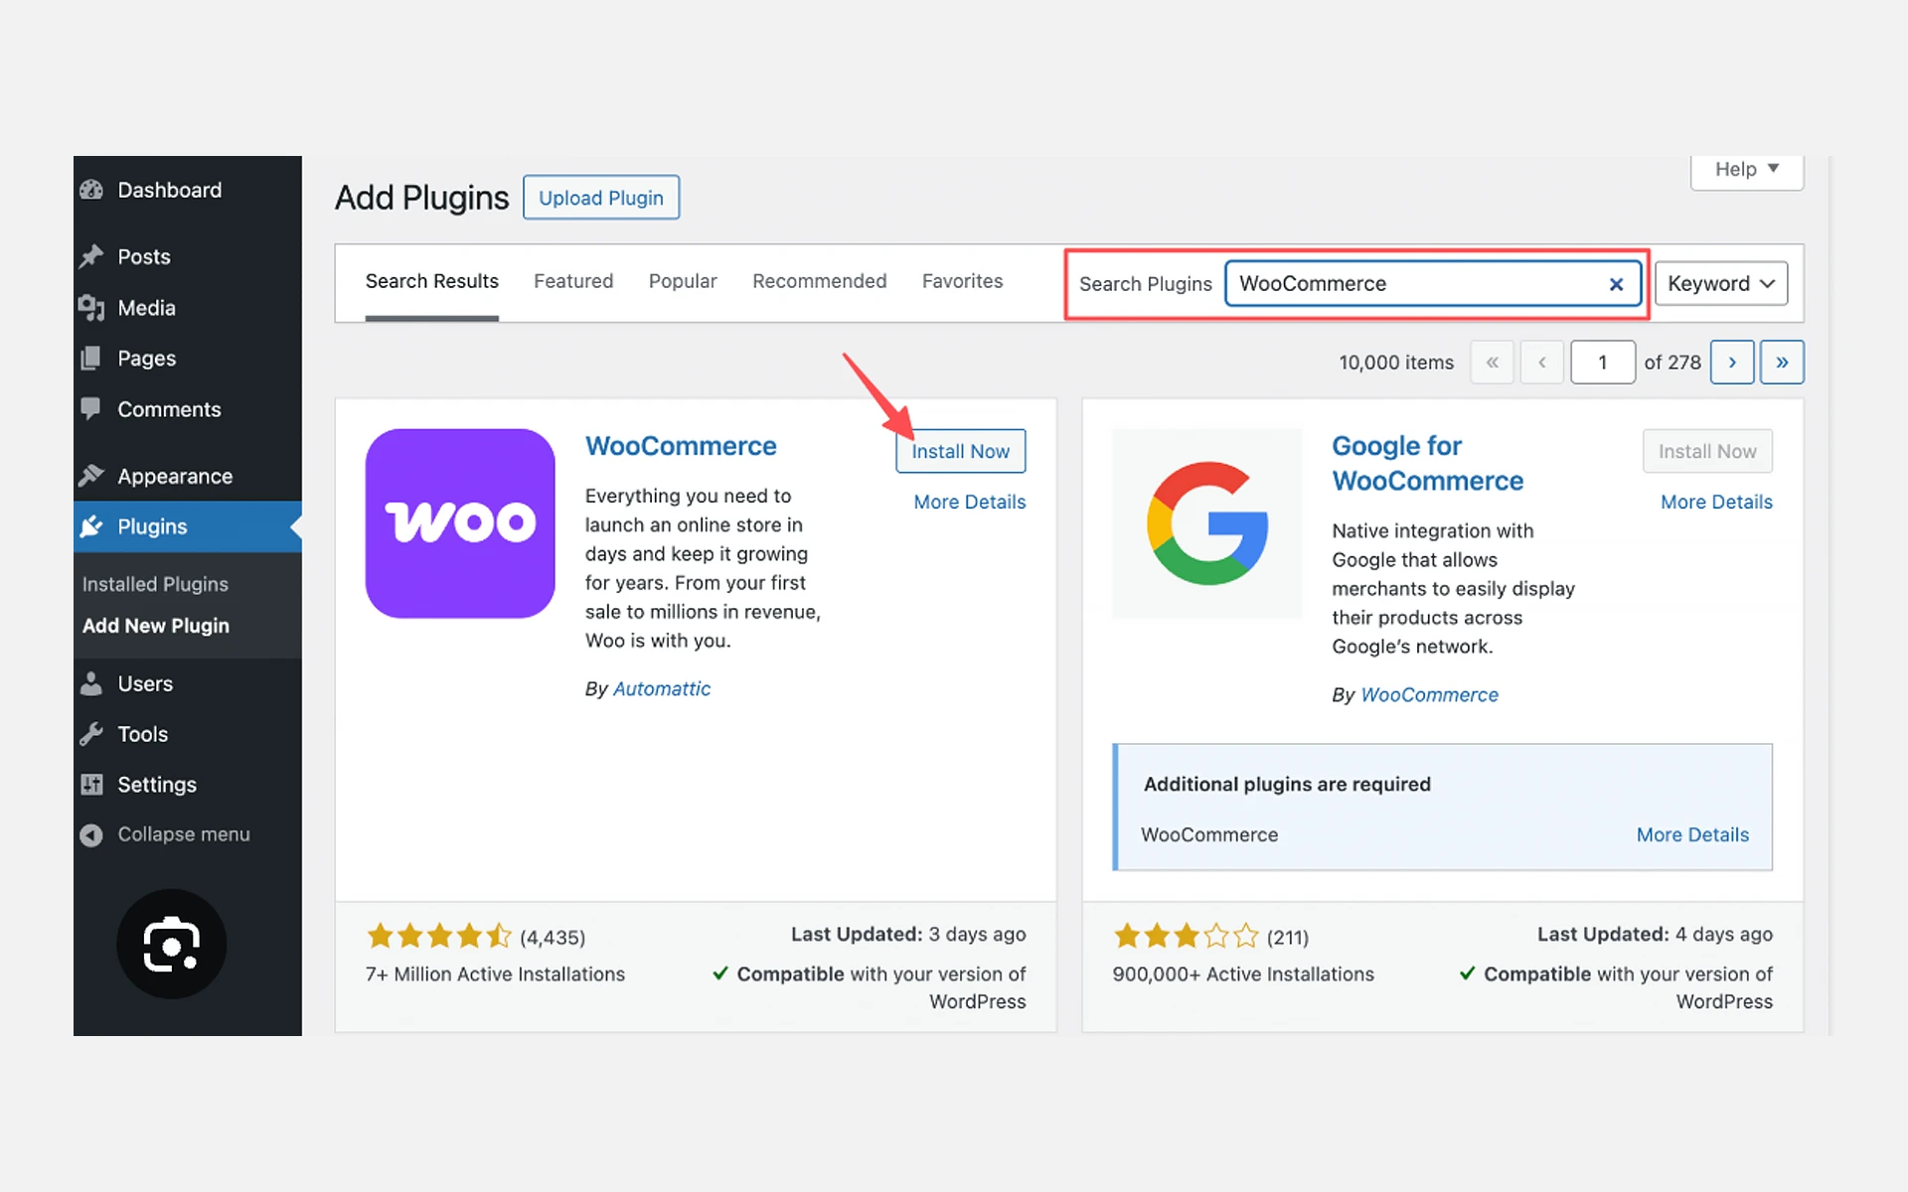The height and width of the screenshot is (1192, 1908).
Task: Open the WooCommerce plugin title link
Action: coord(681,446)
